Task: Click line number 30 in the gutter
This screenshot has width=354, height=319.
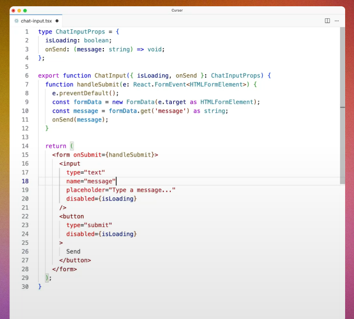Action: point(25,287)
